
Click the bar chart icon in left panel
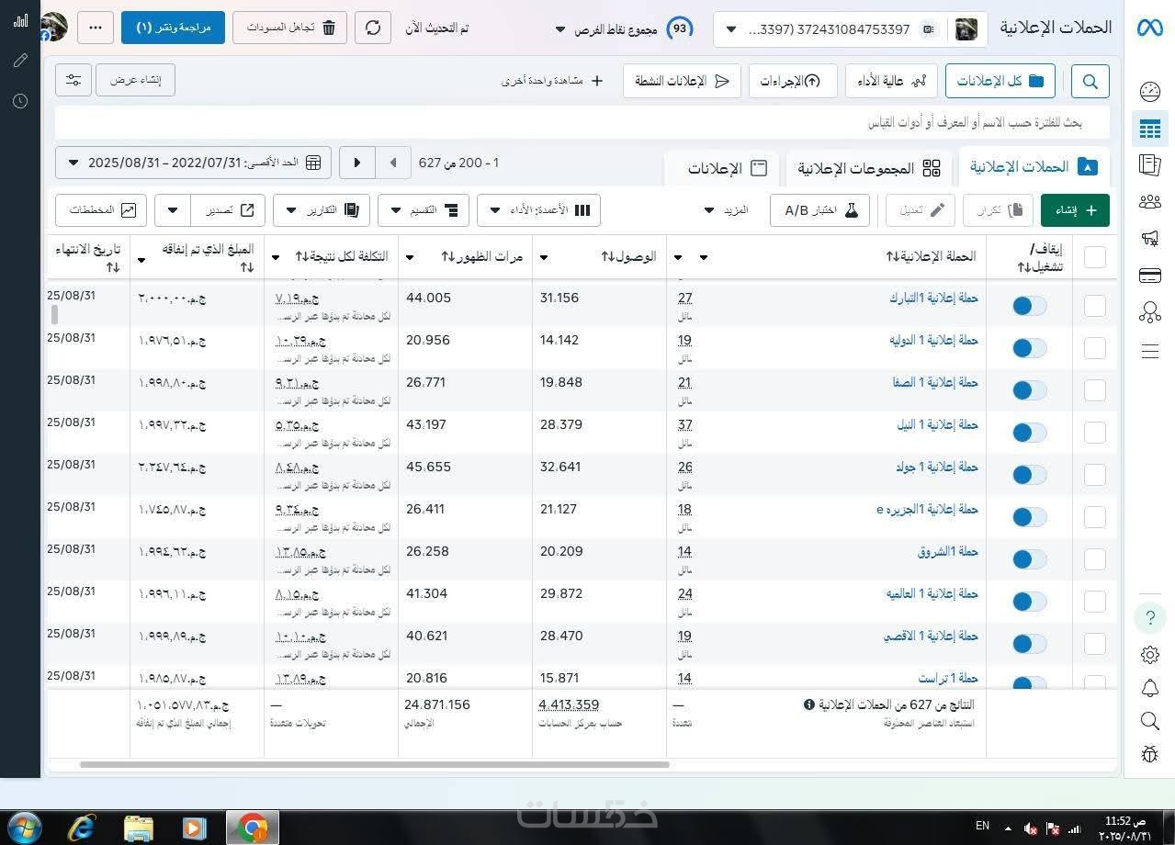pyautogui.click(x=20, y=20)
